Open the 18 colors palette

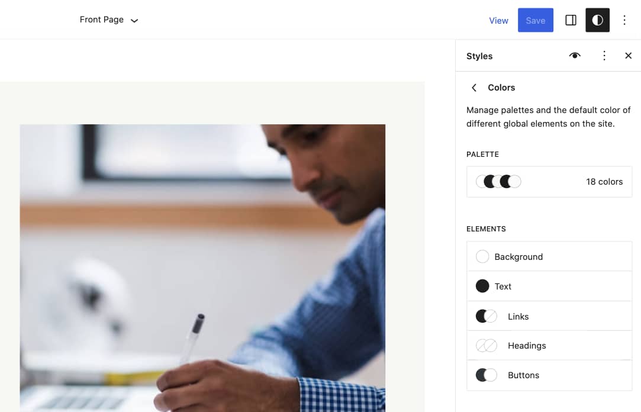coord(549,182)
